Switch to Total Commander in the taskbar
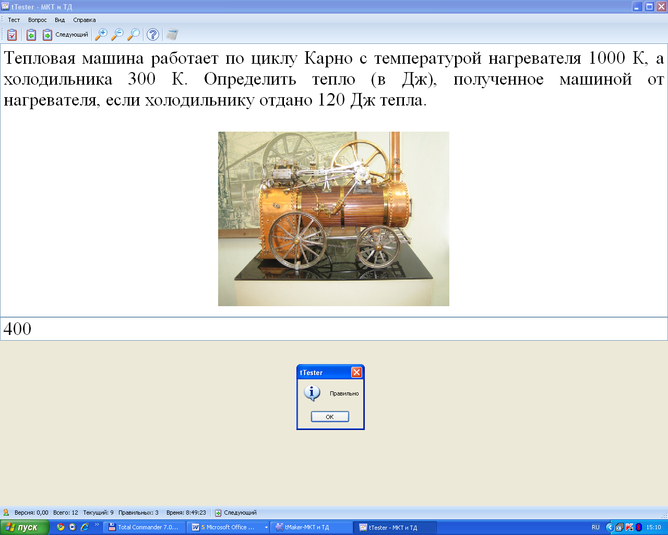This screenshot has width=668, height=535. coord(145,527)
